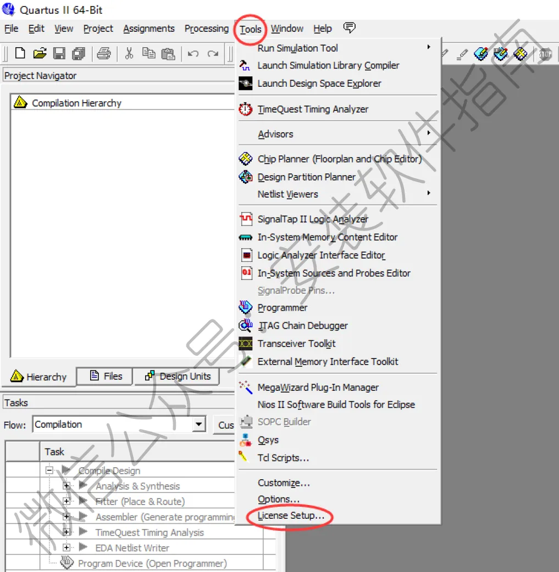Click the feedback speech bubble icon
Viewport: 559px width, 572px height.
(349, 27)
